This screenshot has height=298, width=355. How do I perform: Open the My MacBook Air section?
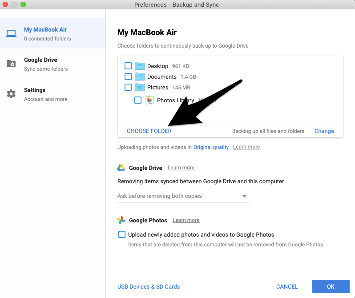click(x=52, y=33)
